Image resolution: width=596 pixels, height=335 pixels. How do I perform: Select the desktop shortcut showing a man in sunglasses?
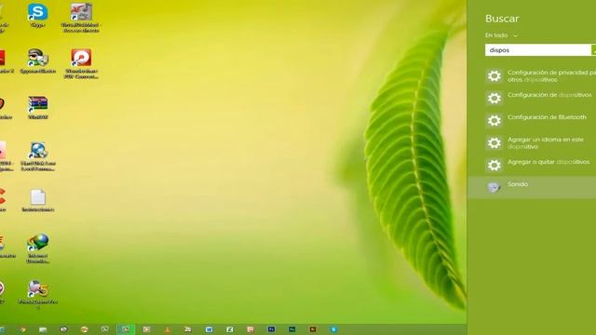pos(37,60)
